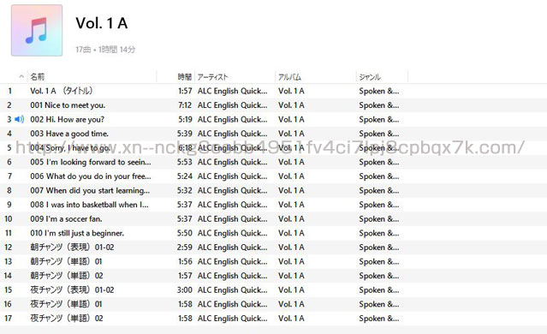Select track 'Vol. 1 A (タイトル)'

[62, 91]
